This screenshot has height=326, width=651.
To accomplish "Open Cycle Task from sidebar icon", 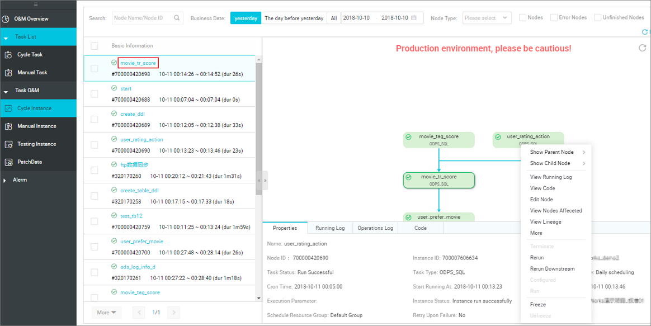I will (8, 55).
